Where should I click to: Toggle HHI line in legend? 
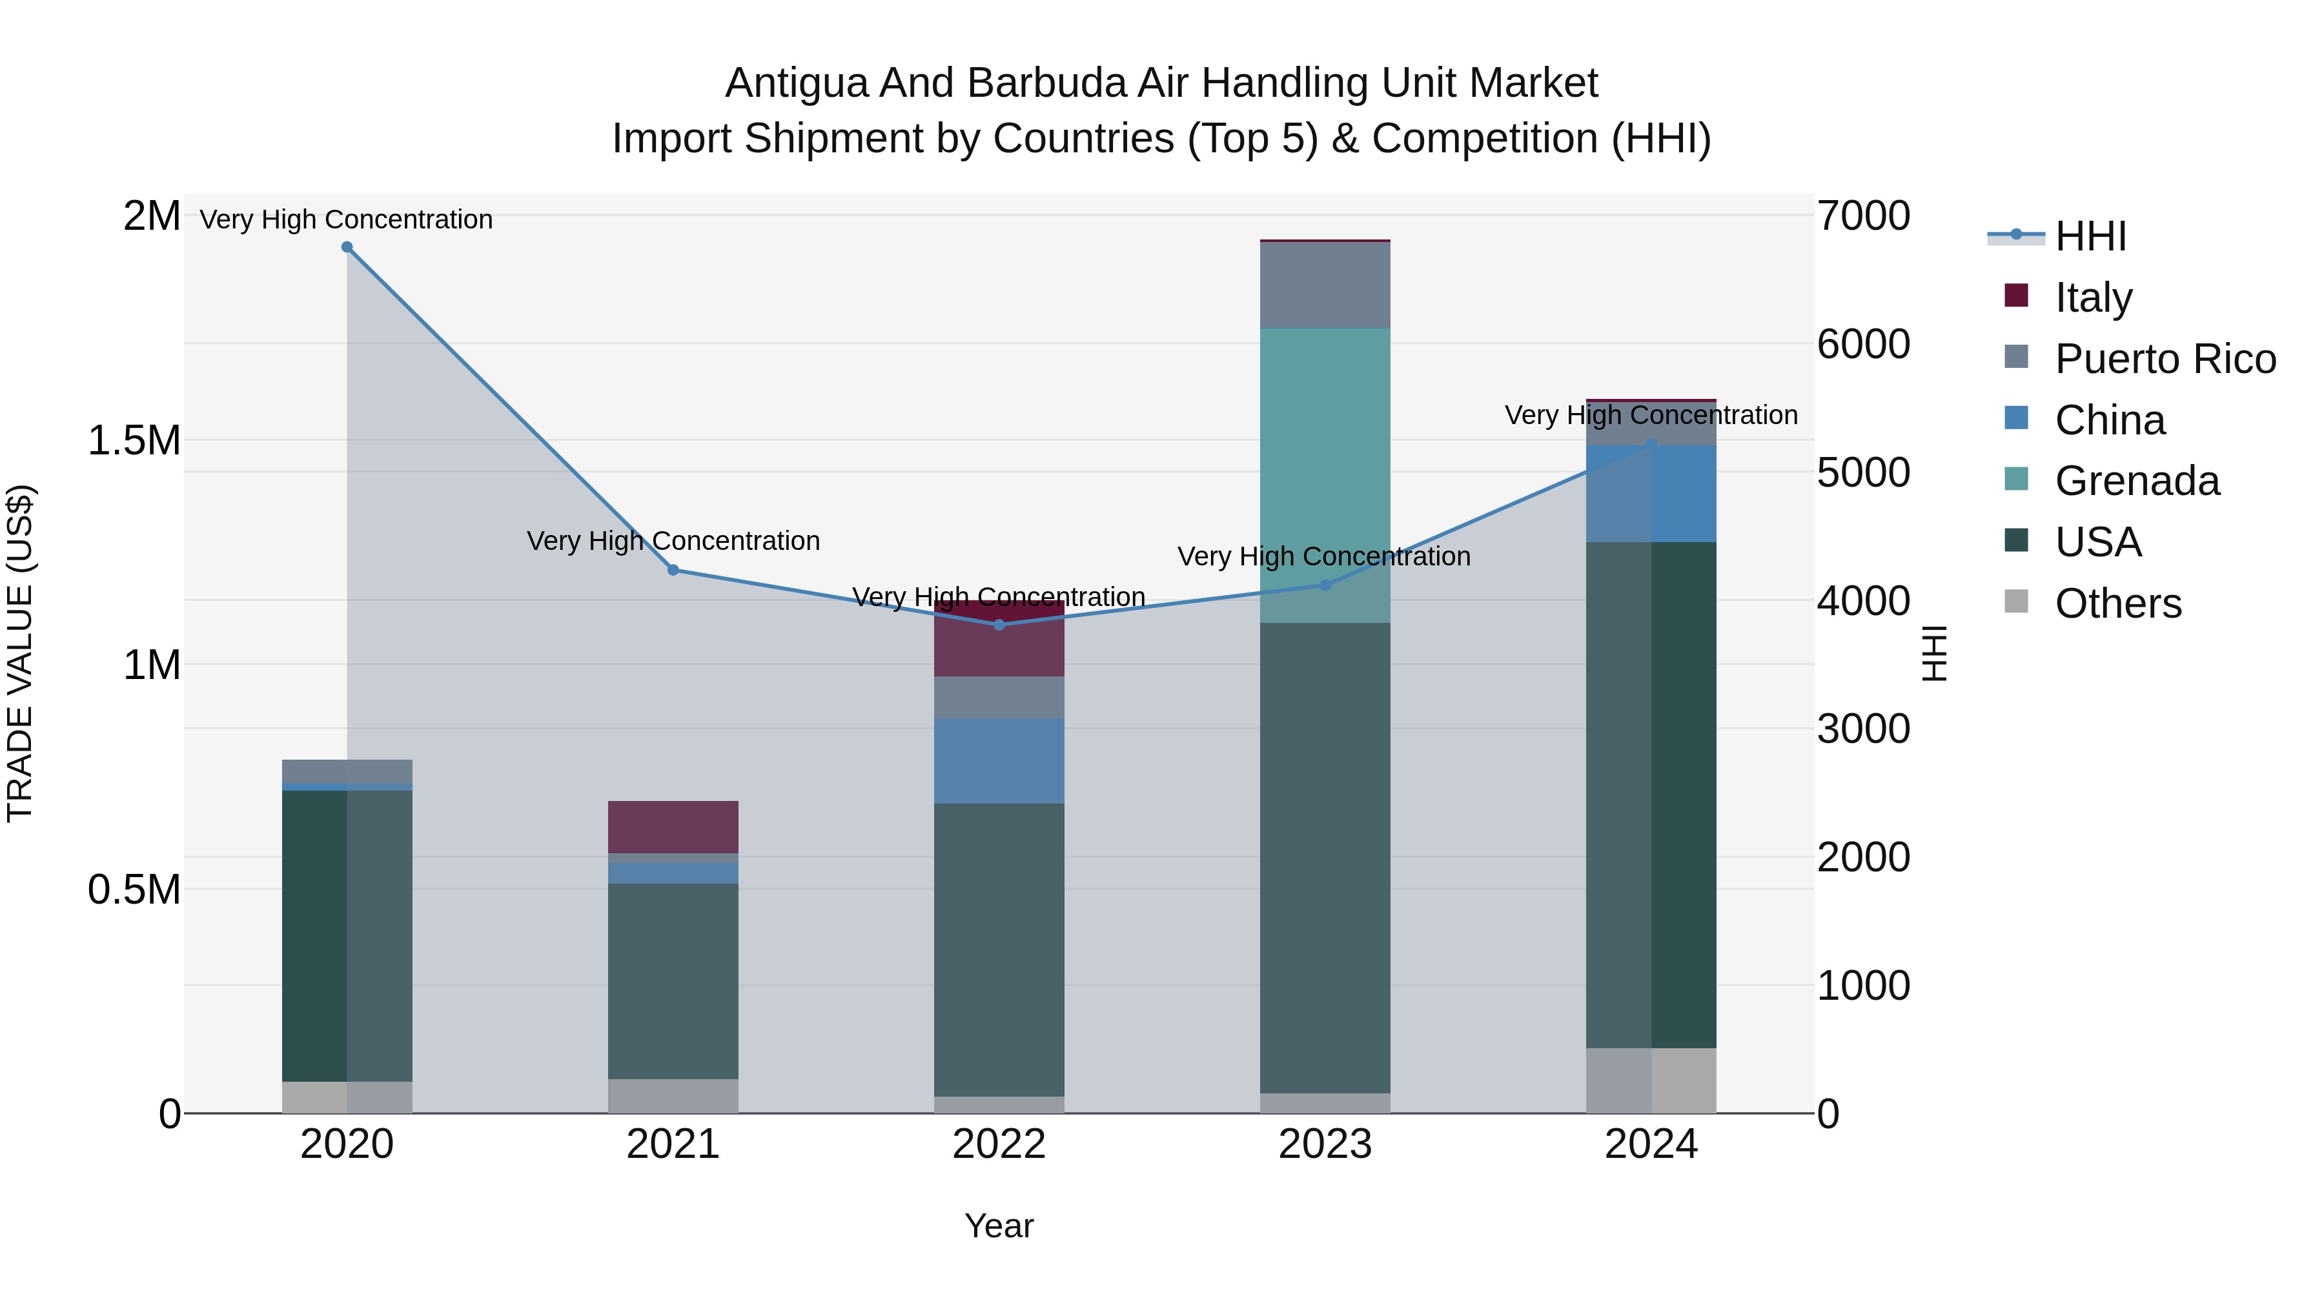(2057, 236)
